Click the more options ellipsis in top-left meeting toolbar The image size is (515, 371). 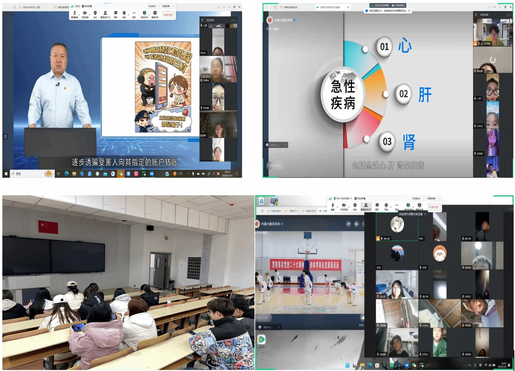tap(134, 13)
